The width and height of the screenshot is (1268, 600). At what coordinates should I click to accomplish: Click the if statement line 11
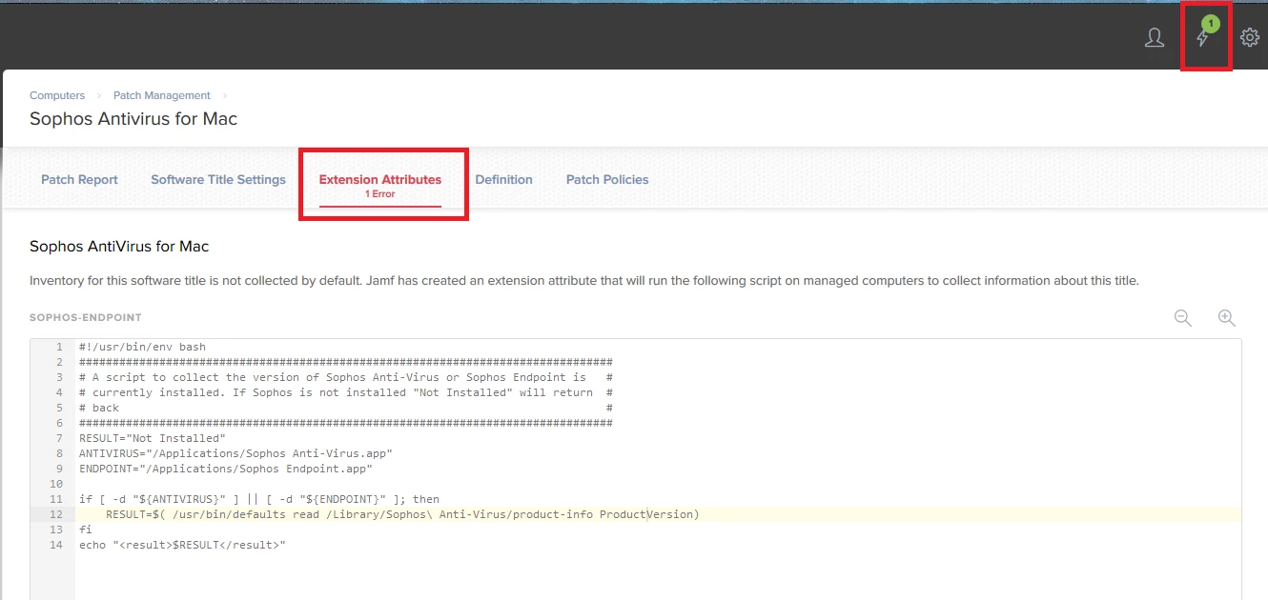[x=259, y=499]
